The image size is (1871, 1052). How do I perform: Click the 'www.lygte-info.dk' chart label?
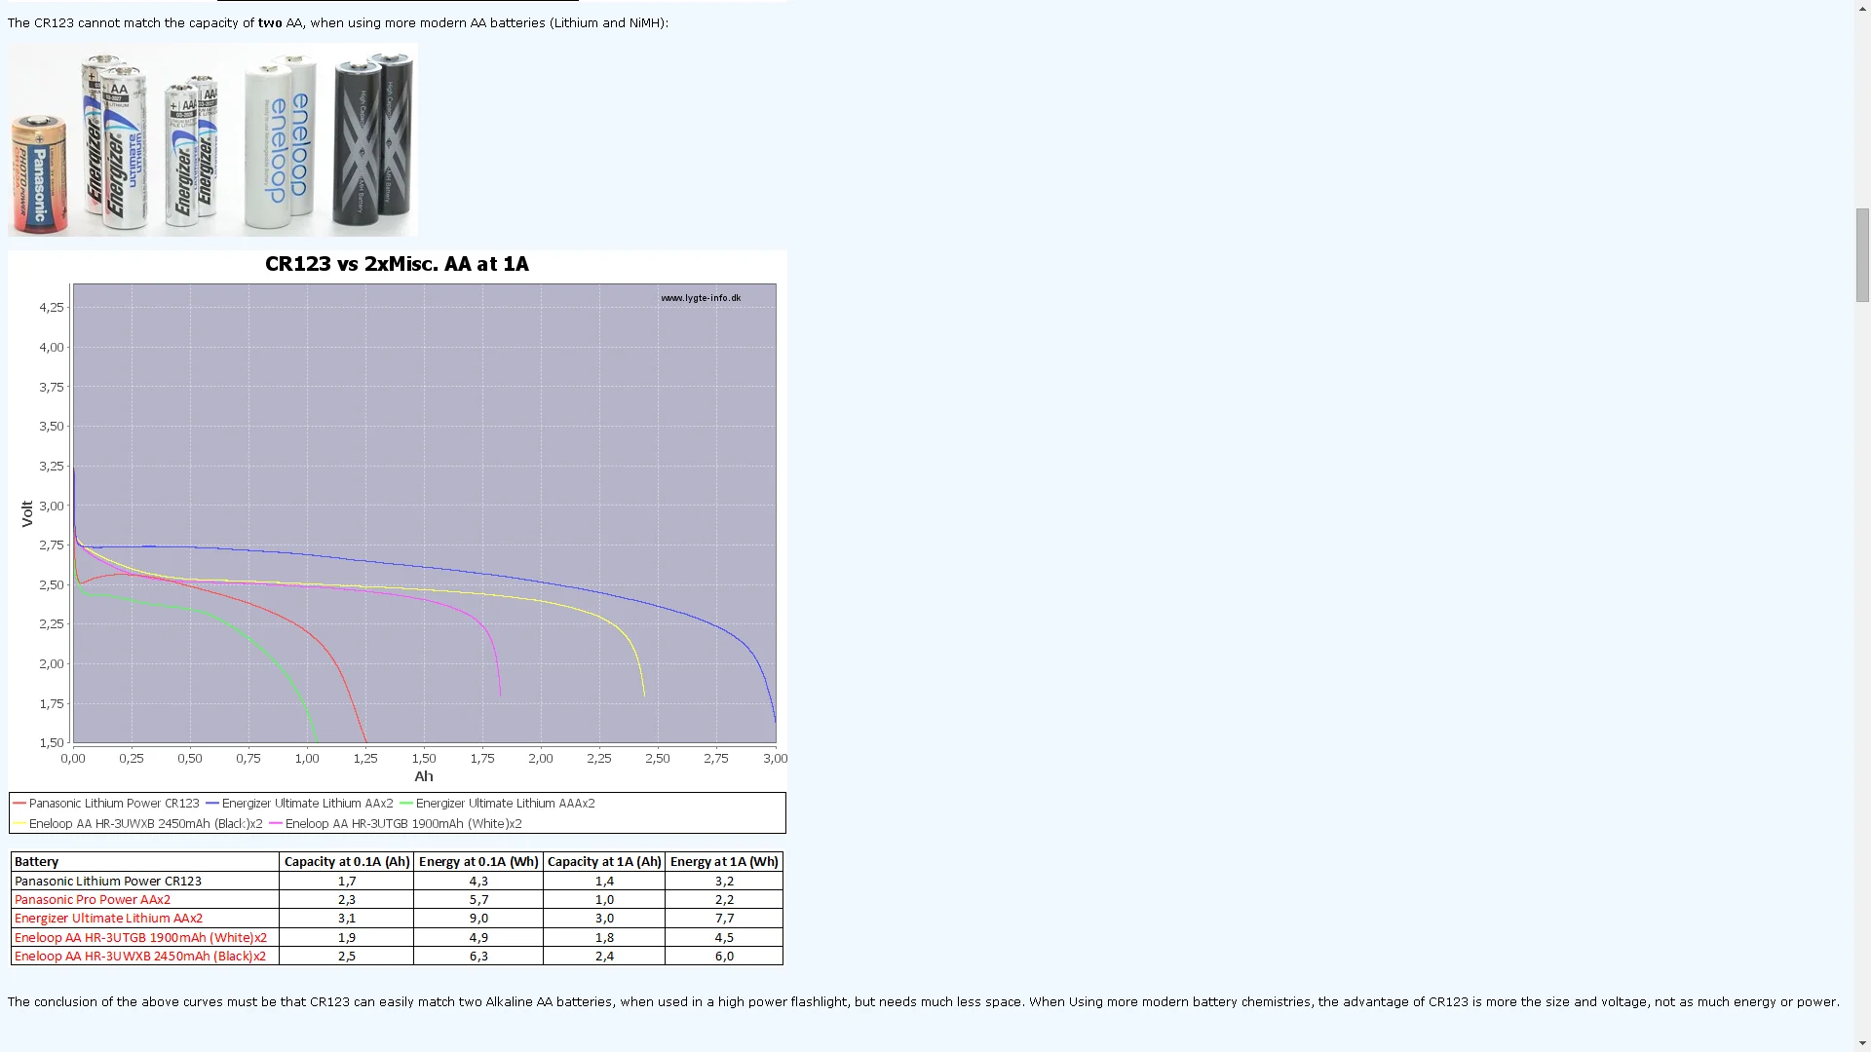point(701,298)
